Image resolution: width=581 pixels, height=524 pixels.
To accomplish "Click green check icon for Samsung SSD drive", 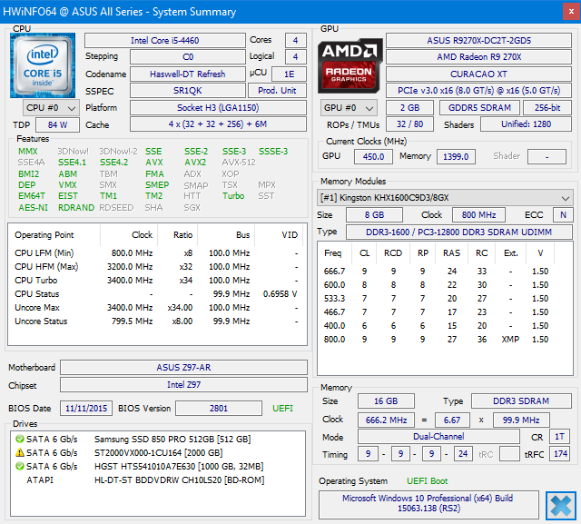I will point(20,440).
